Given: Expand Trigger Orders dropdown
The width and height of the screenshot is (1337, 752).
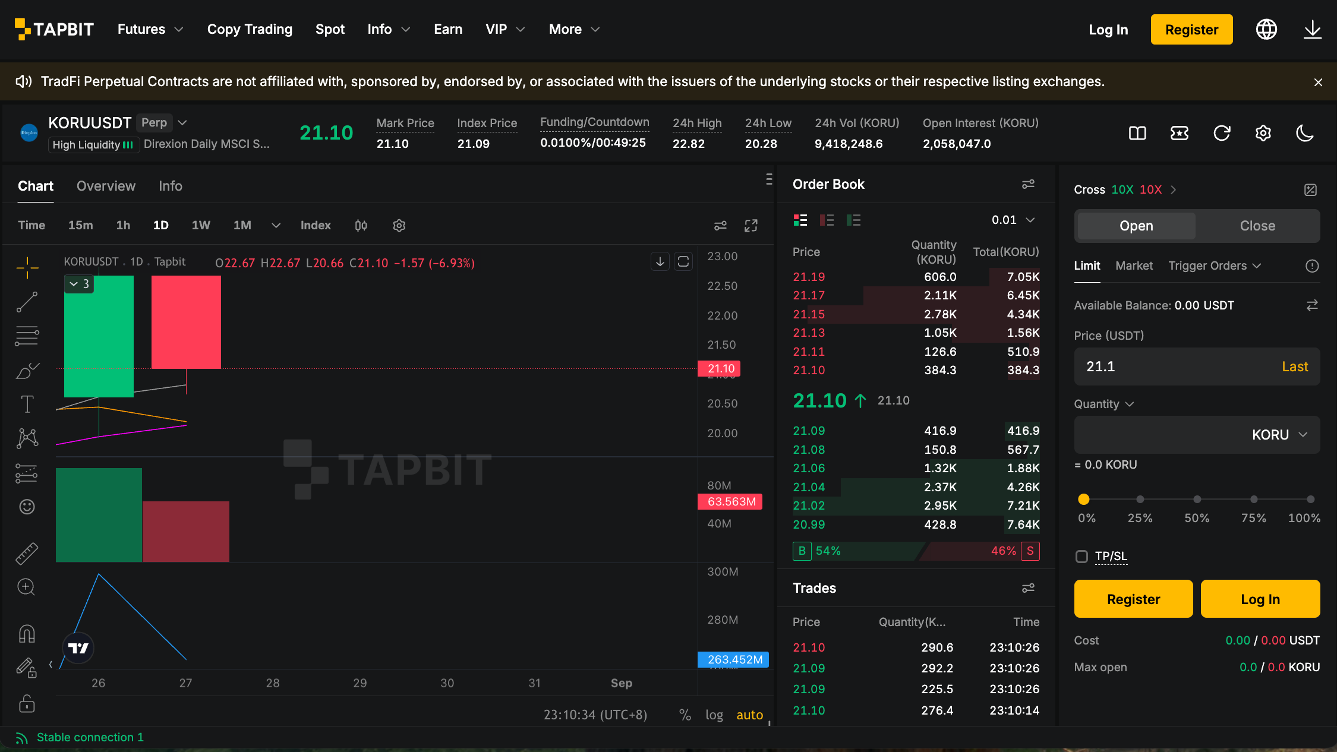Looking at the screenshot, I should click(x=1215, y=266).
